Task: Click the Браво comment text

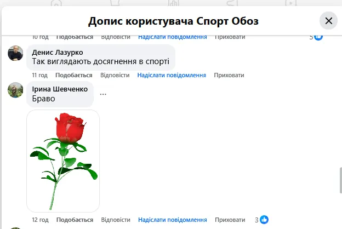Action: click(x=43, y=99)
